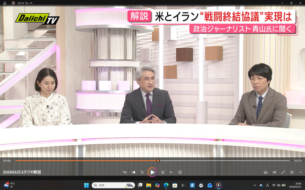
Task: Open the subtitles/captions option
Action: point(266,172)
